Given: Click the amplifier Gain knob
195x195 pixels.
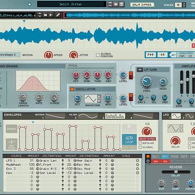Looking at the screenshot, I should pyautogui.click(x=179, y=101).
